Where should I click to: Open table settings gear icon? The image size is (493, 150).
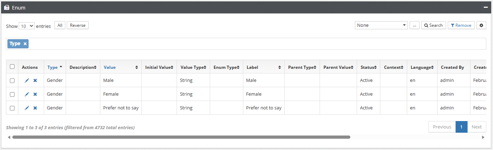pyautogui.click(x=481, y=25)
